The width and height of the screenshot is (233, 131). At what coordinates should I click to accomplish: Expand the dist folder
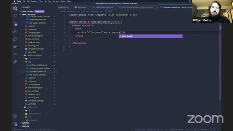(30, 110)
